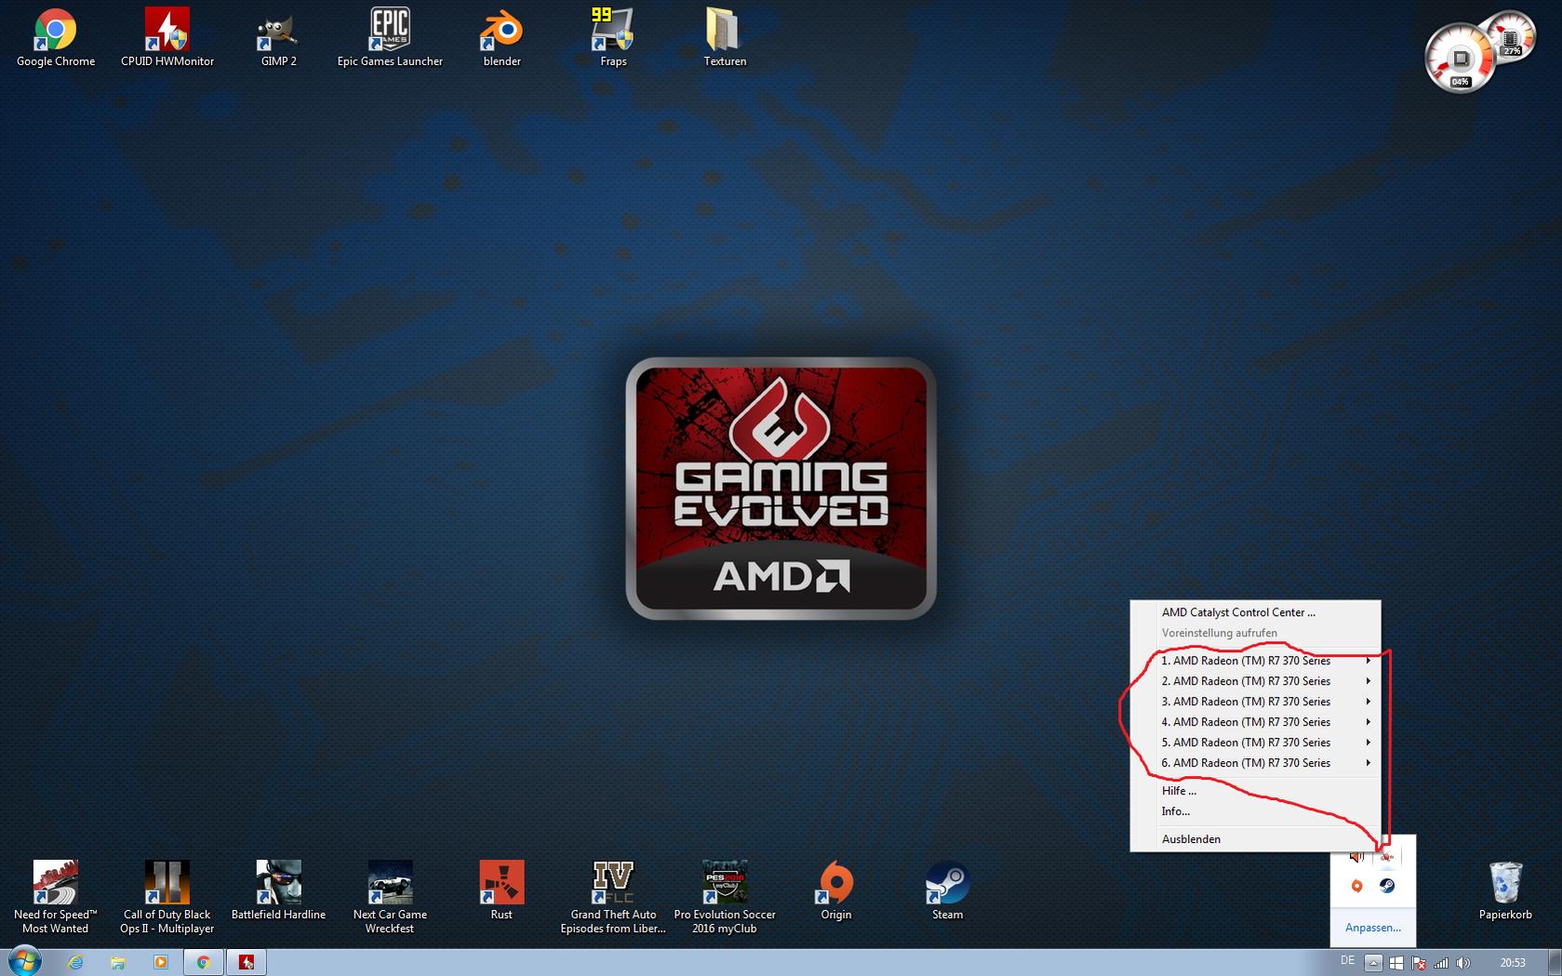1562x976 pixels.
Task: Open the Windows Start menu orb
Action: click(x=24, y=962)
